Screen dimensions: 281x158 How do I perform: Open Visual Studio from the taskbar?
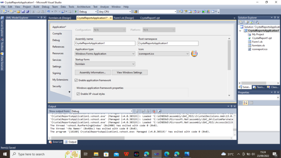point(157,154)
